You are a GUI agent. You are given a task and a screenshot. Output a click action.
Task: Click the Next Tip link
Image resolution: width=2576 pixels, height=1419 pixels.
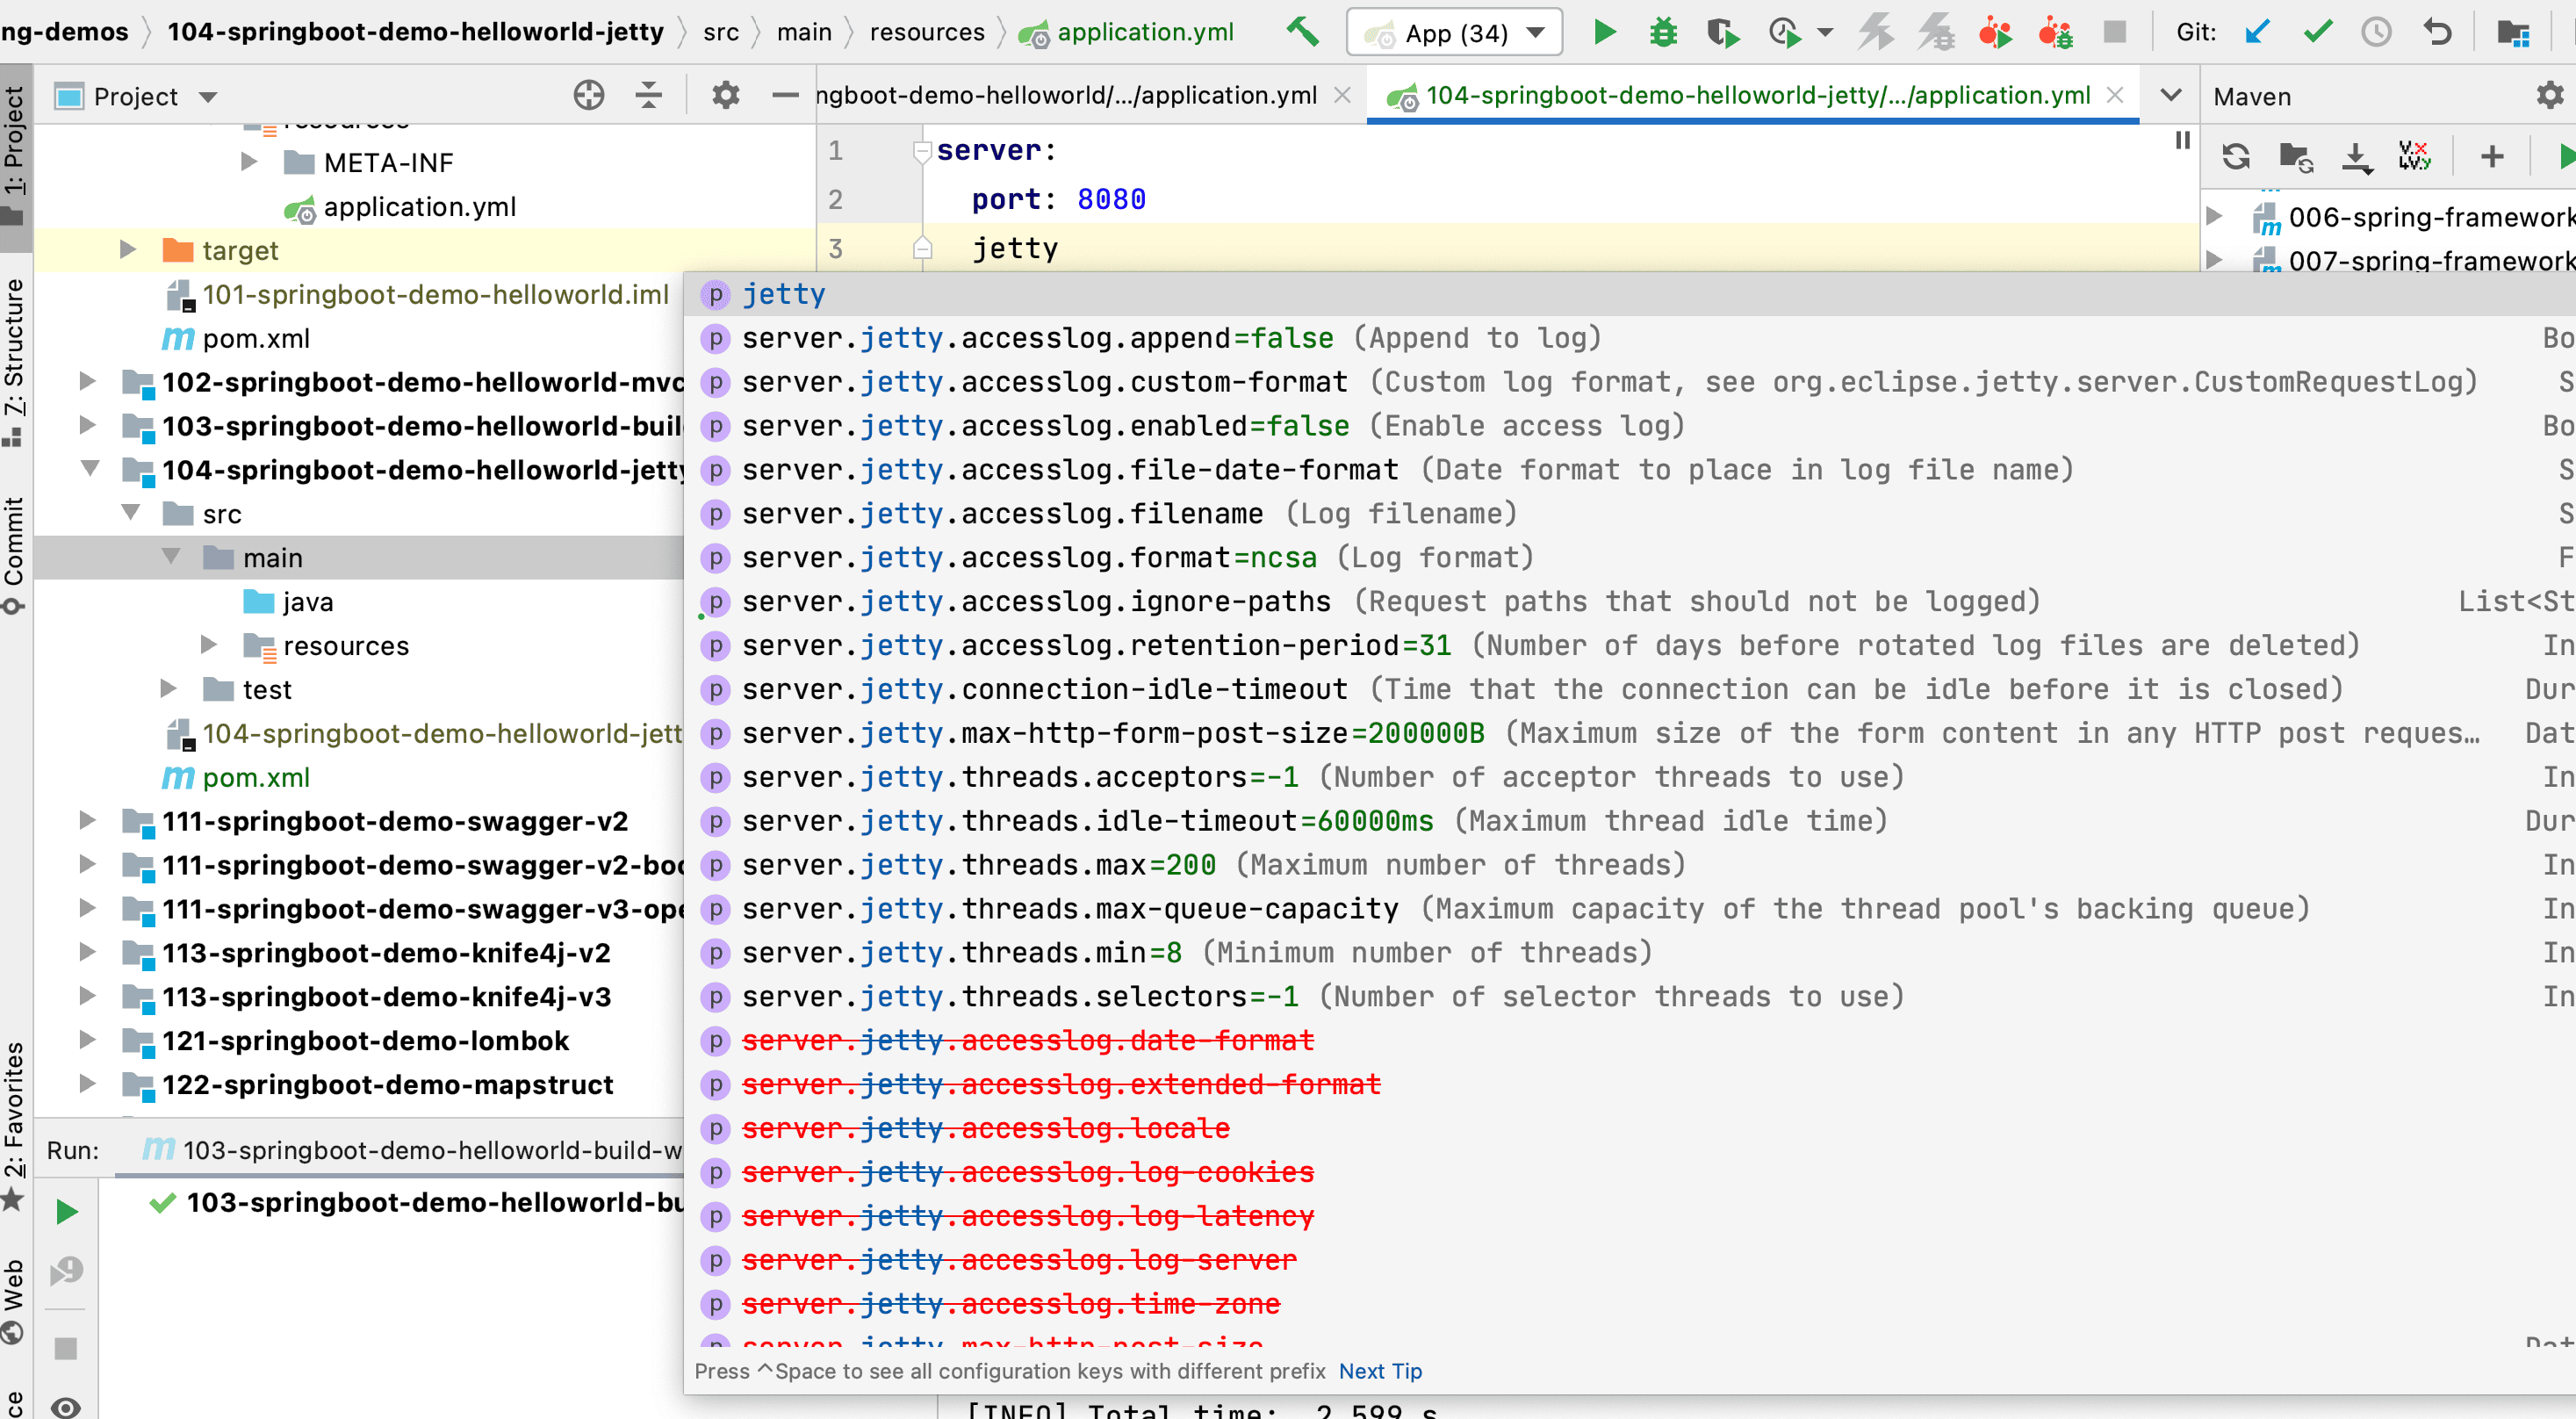pos(1380,1371)
